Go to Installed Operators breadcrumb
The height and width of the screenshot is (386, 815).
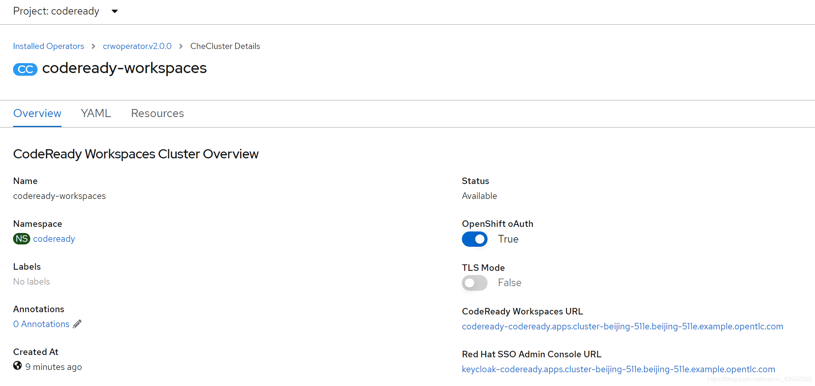click(x=49, y=46)
